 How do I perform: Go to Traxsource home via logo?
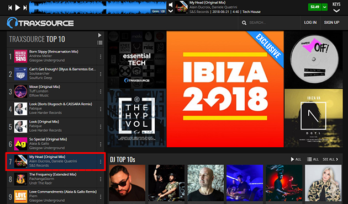pyautogui.click(x=40, y=23)
